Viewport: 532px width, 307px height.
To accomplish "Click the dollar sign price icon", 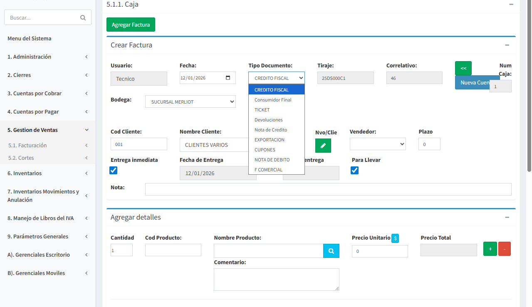I will [x=395, y=238].
